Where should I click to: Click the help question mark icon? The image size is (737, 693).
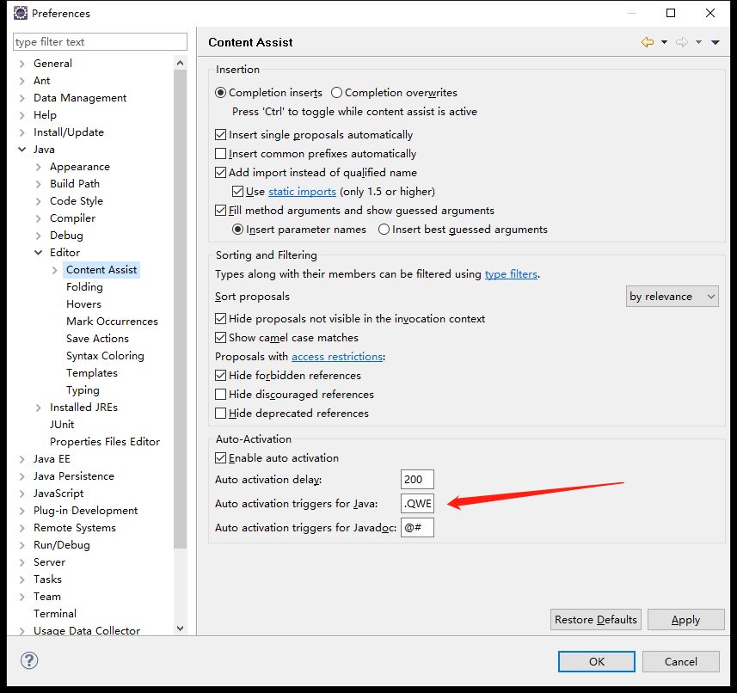29,661
